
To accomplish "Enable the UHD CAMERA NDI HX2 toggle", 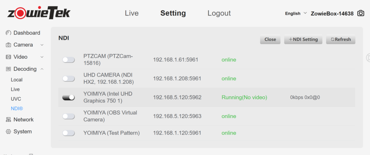I will click(x=68, y=79).
